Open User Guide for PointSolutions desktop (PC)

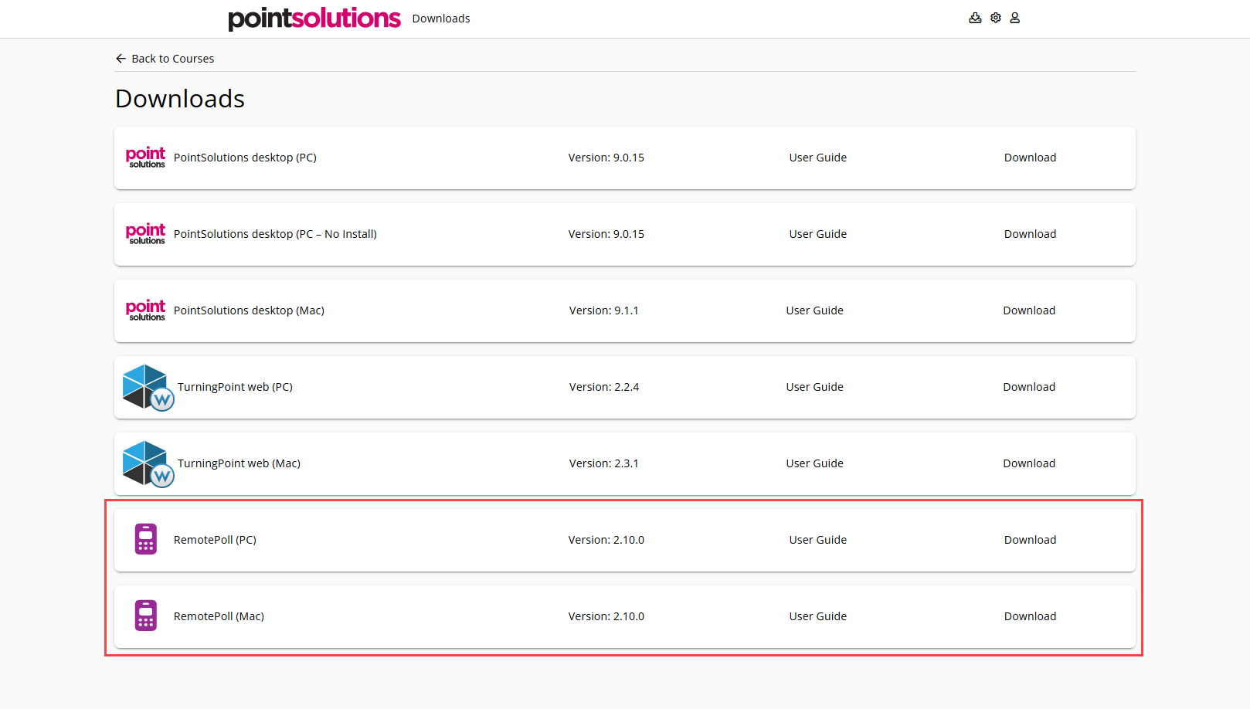[818, 158]
